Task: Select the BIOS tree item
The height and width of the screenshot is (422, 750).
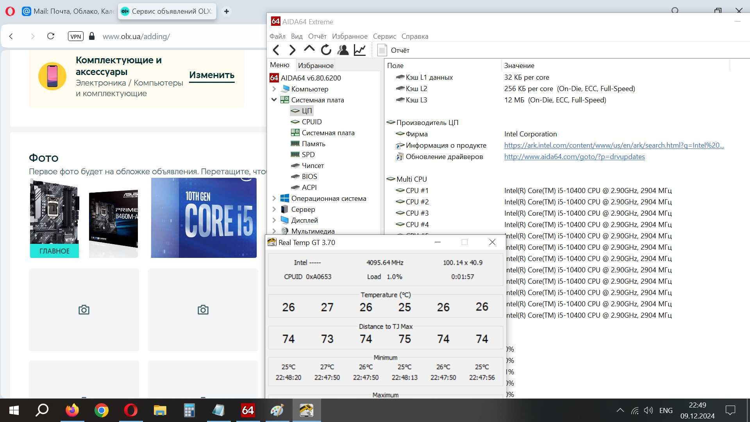Action: (x=304, y=176)
